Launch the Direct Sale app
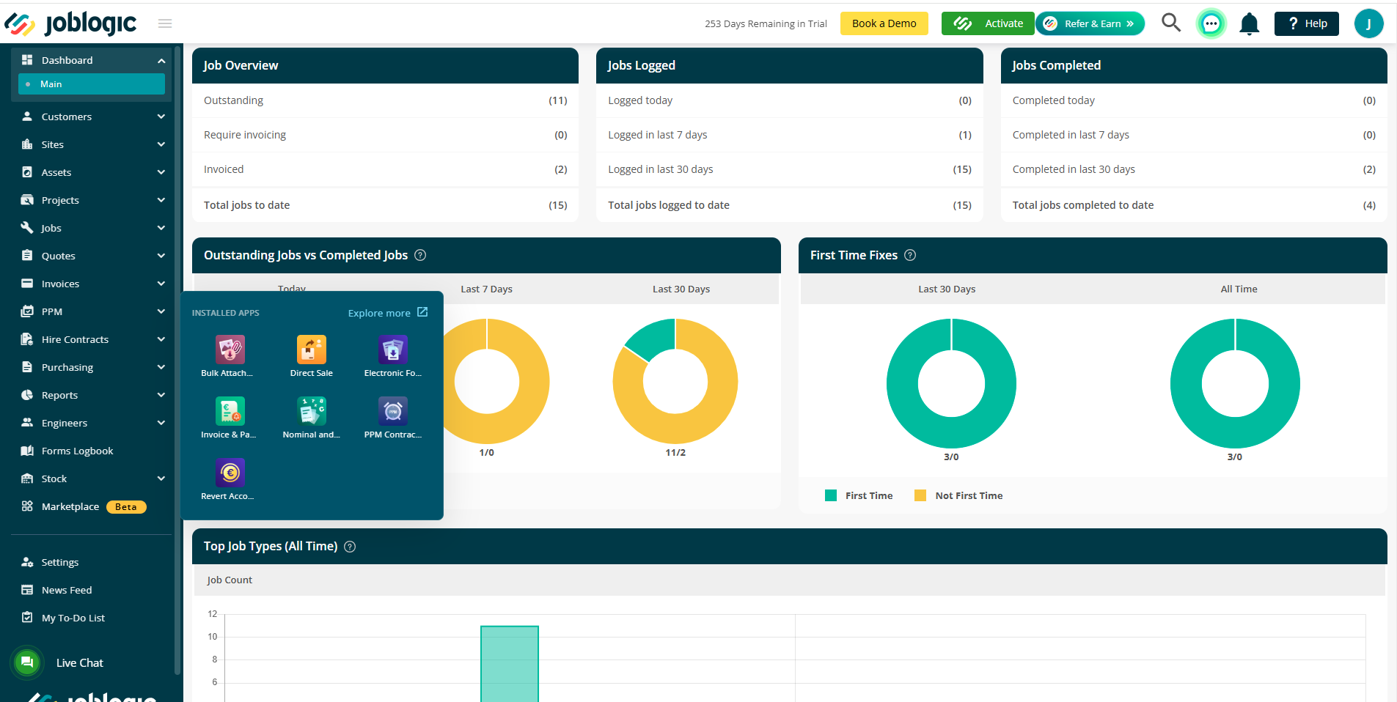This screenshot has width=1397, height=702. [x=311, y=350]
